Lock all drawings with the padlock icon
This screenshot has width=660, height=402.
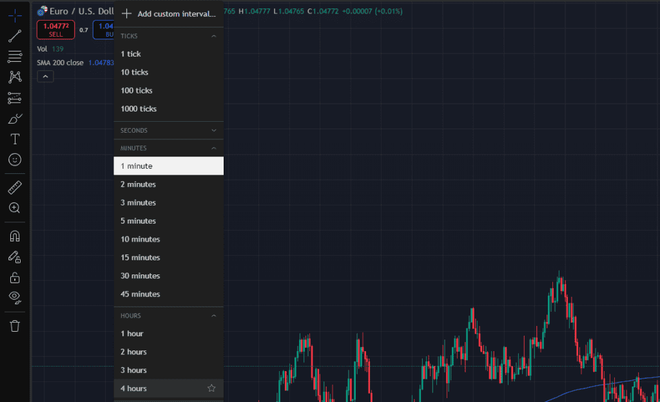click(14, 276)
